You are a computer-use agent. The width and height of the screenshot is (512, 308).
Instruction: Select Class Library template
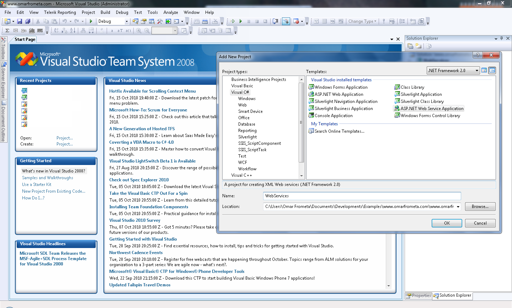[x=409, y=87]
